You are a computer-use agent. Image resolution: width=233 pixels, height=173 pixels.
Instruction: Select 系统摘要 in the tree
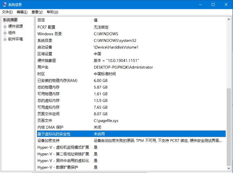(10, 20)
